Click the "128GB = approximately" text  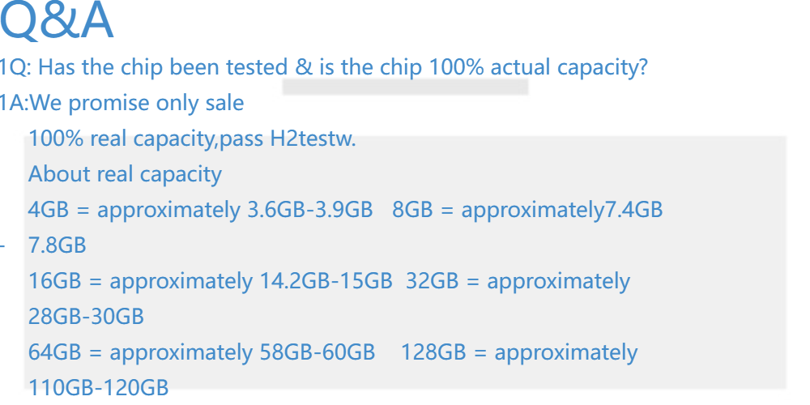(518, 352)
